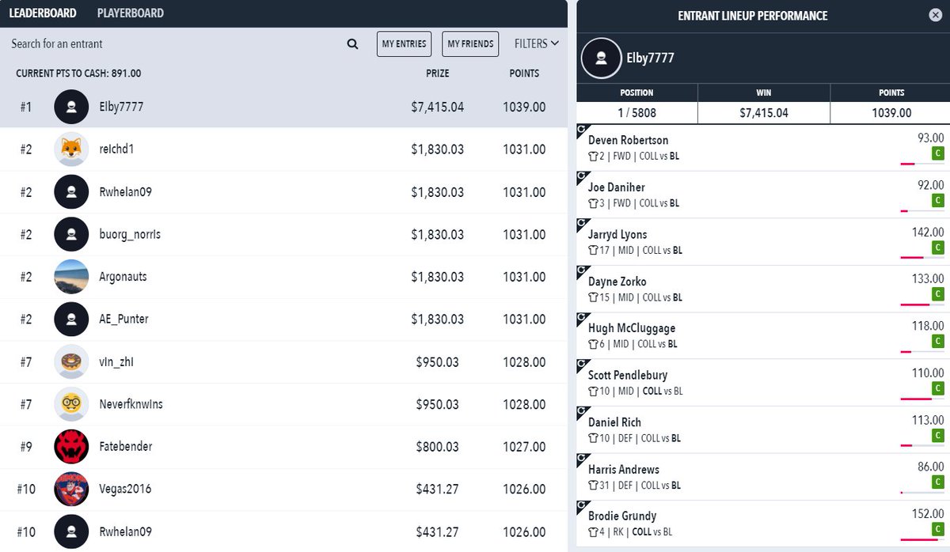Click jersey icon beside Jarryd Lyons' number
Image resolution: width=950 pixels, height=552 pixels.
tap(593, 250)
